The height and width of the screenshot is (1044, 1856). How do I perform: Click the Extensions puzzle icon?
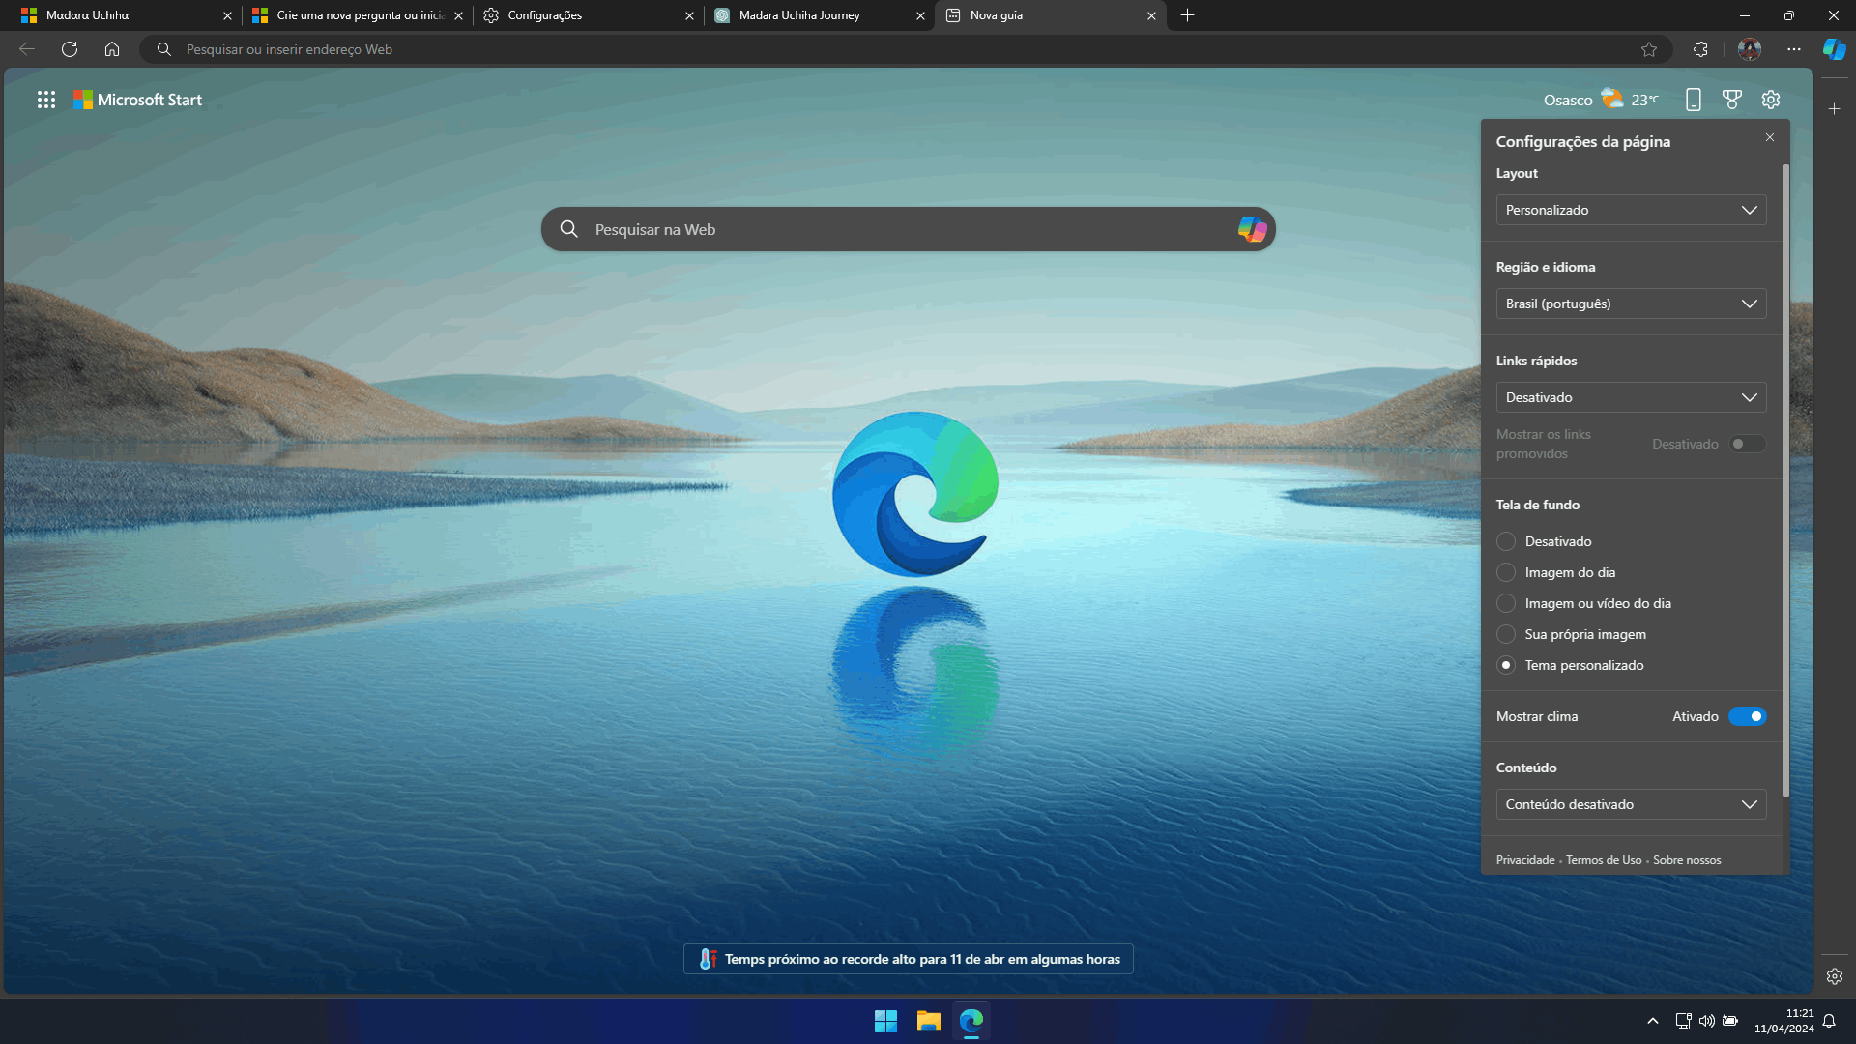[1700, 49]
